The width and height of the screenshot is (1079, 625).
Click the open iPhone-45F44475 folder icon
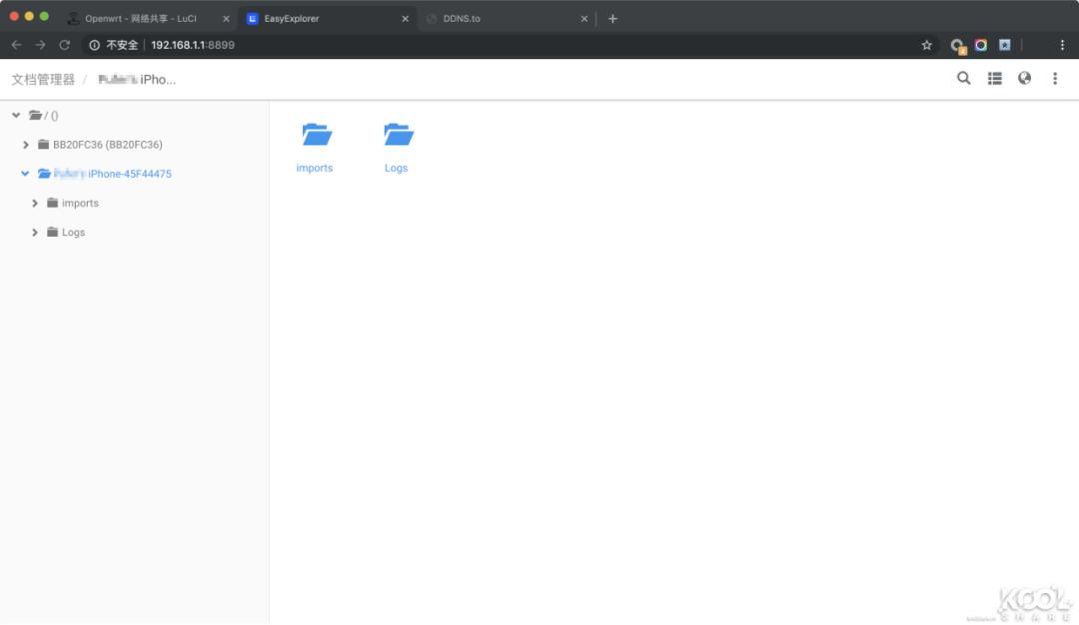(x=45, y=174)
